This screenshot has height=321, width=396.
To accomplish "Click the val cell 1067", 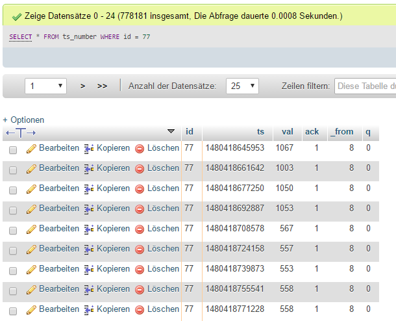I will coord(284,148).
